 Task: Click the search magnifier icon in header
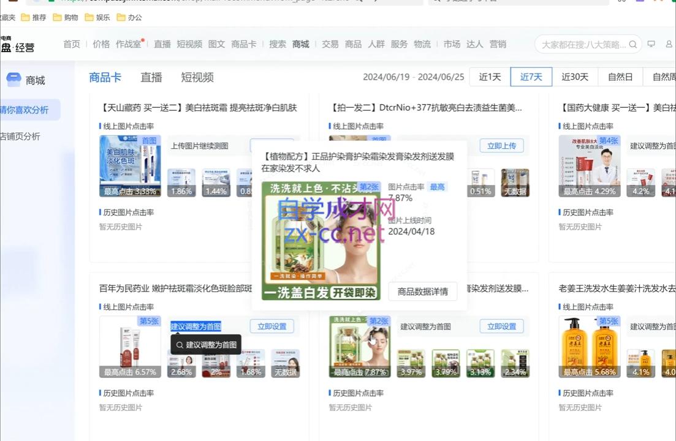pyautogui.click(x=632, y=44)
